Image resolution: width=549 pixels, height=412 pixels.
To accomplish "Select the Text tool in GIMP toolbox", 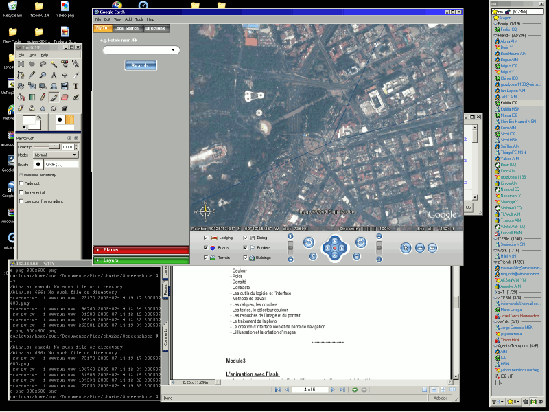I will pyautogui.click(x=75, y=86).
